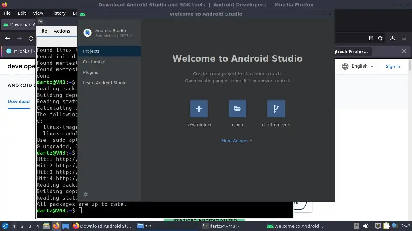Switch to Welcome to Android taskbar window

297,226
